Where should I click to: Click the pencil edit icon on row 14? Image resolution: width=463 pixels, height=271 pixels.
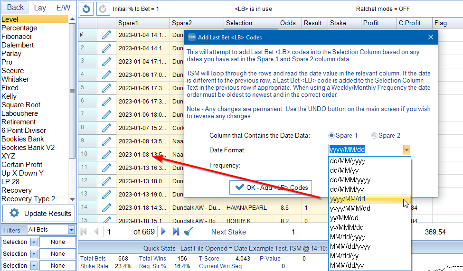point(106,207)
